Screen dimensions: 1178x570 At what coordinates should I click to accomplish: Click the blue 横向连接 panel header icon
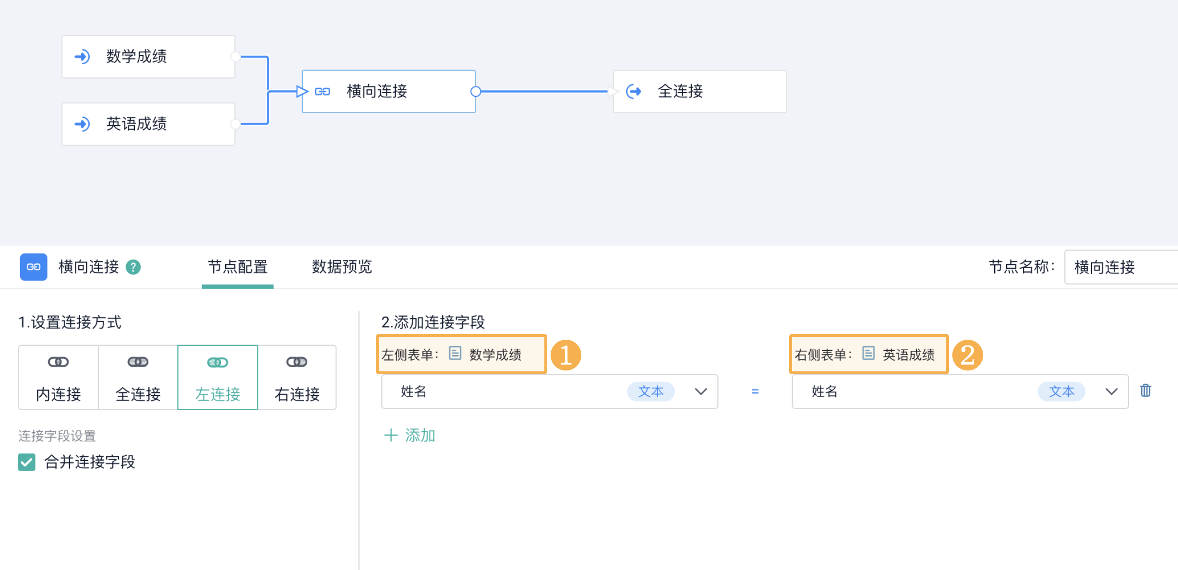[34, 267]
